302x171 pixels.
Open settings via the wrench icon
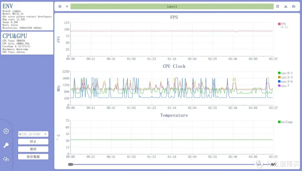pyautogui.click(x=6, y=145)
